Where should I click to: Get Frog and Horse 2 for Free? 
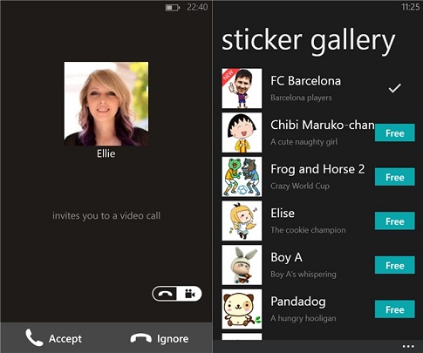[x=394, y=177]
